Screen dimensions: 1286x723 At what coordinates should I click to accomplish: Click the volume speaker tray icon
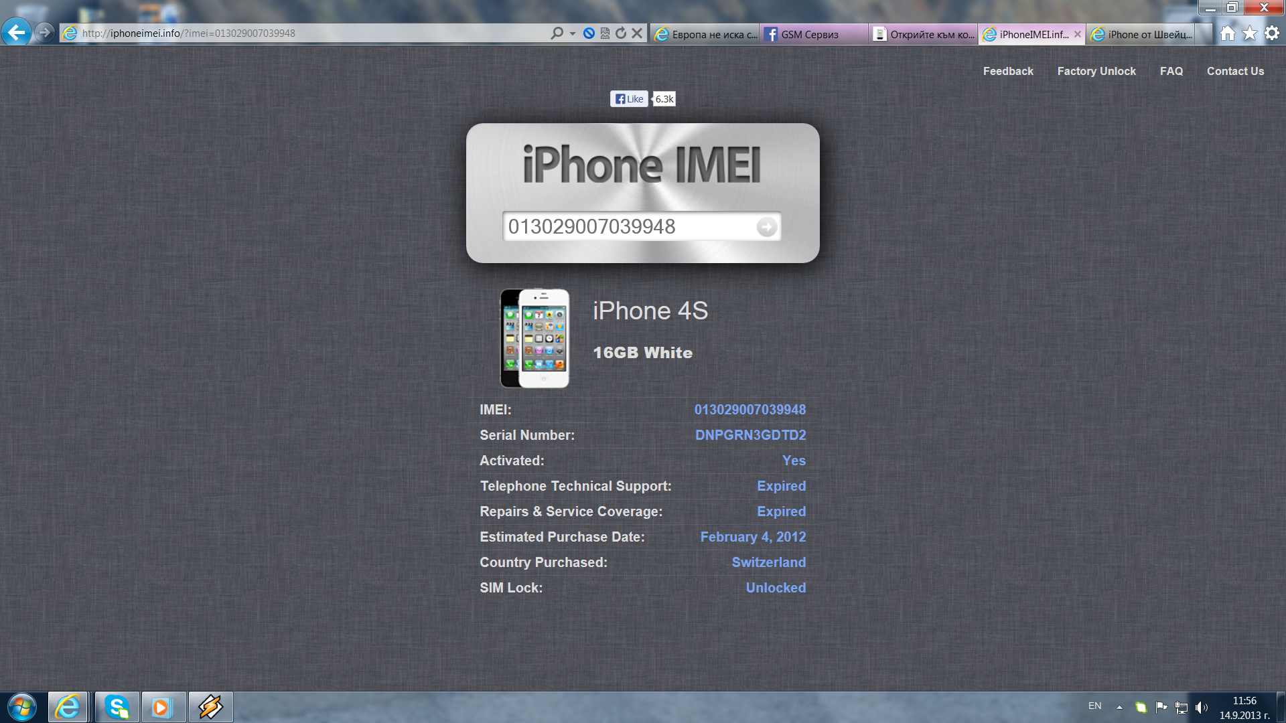pyautogui.click(x=1202, y=707)
